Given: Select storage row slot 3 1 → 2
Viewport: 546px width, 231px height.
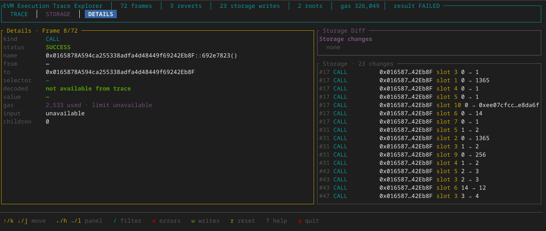Looking at the screenshot, I should pos(429,146).
